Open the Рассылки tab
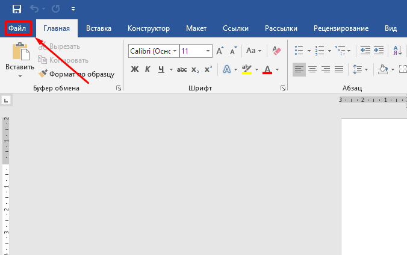 281,28
